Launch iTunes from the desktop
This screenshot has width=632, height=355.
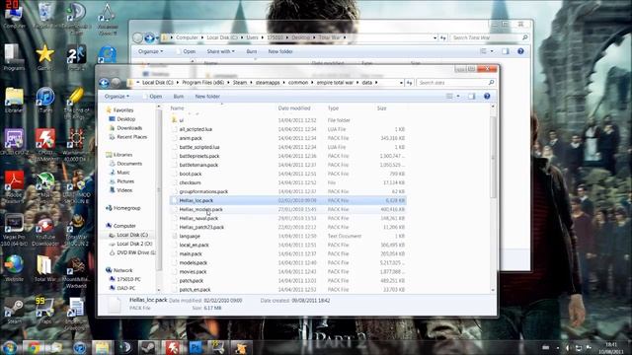pyautogui.click(x=45, y=100)
